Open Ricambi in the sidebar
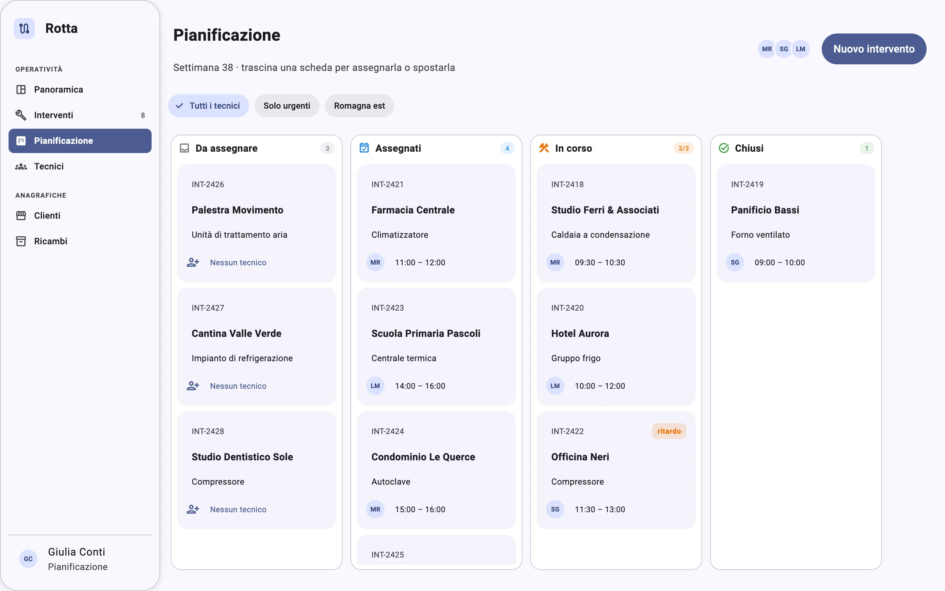The width and height of the screenshot is (945, 591). 80,241
